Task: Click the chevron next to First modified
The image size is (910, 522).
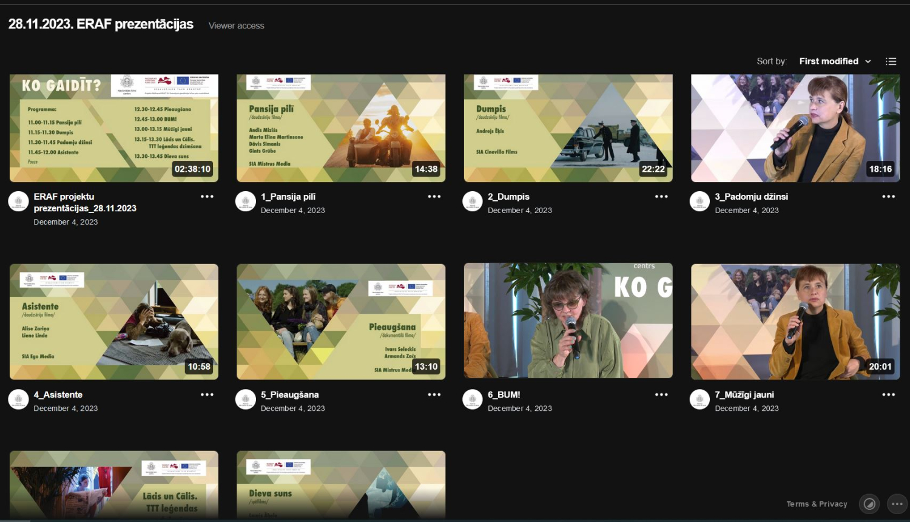Action: click(x=868, y=62)
